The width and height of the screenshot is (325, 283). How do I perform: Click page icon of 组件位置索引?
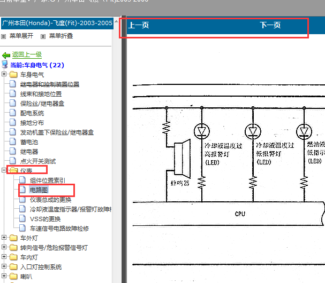(22, 180)
